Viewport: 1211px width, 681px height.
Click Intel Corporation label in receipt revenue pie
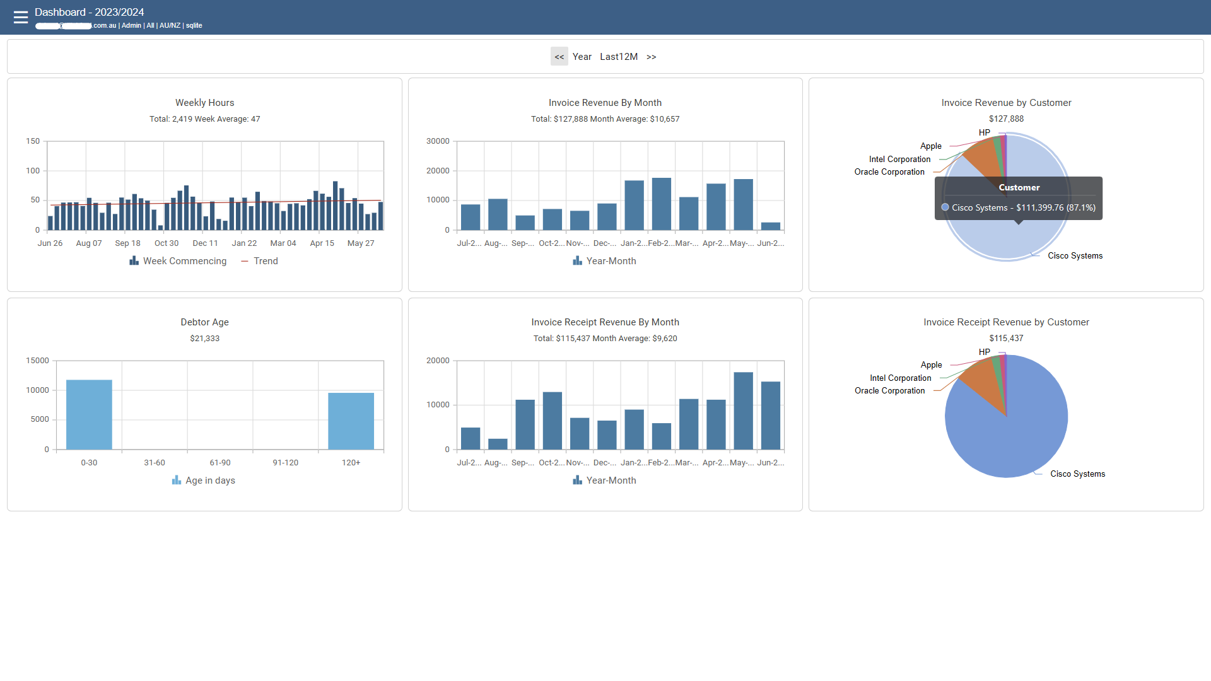tap(900, 378)
